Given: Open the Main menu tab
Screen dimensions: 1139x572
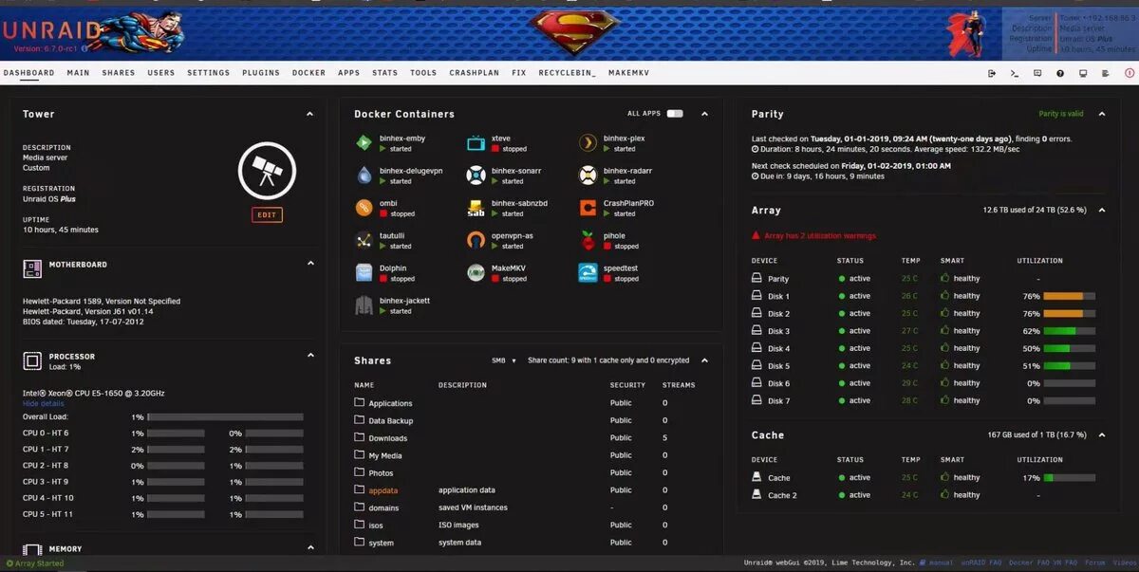Looking at the screenshot, I should 78,73.
